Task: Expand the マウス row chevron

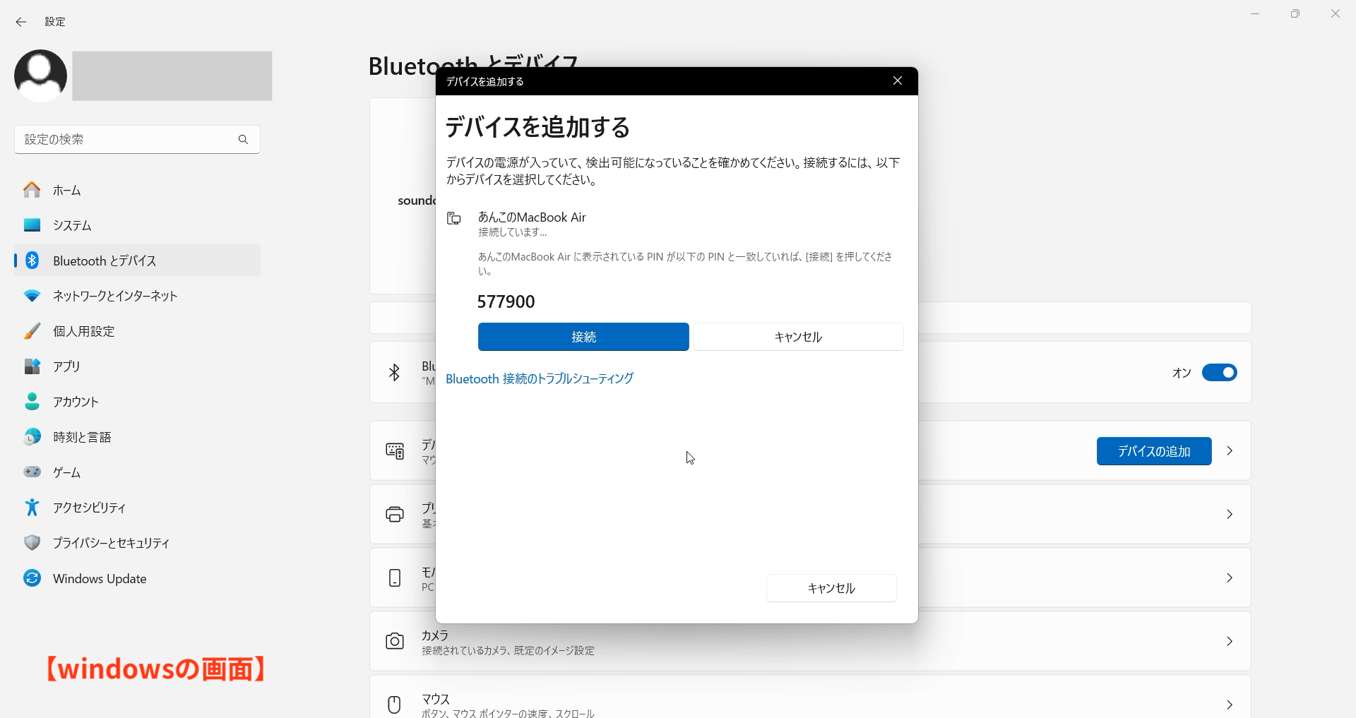Action: click(x=1230, y=705)
